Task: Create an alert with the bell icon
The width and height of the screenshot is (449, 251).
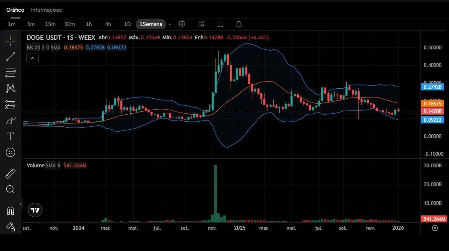Action: (239, 24)
